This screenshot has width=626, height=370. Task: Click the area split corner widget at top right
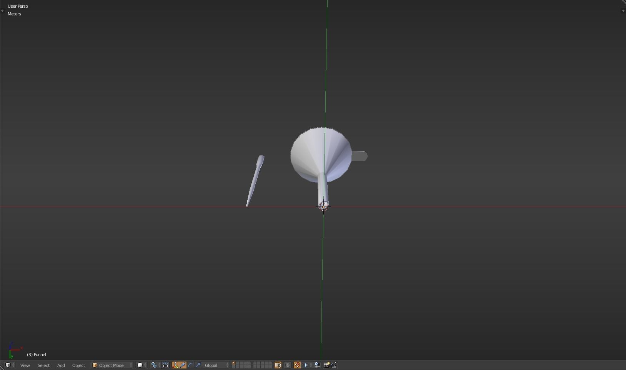point(623,2)
